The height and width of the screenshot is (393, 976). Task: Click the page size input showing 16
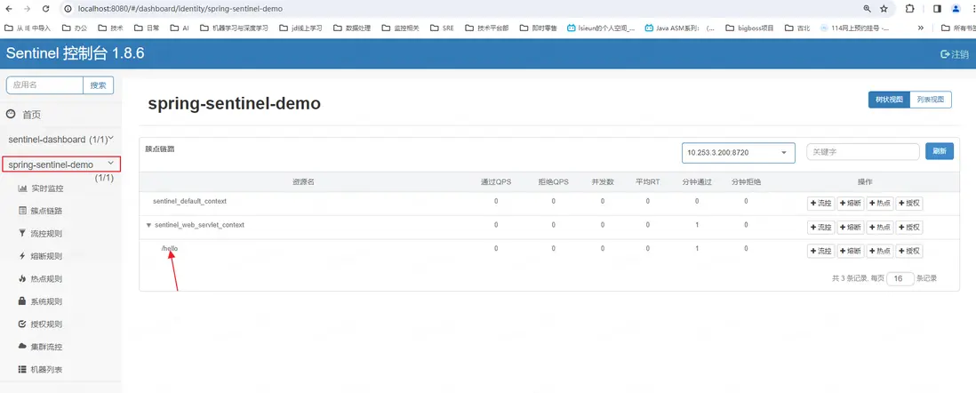tap(900, 278)
